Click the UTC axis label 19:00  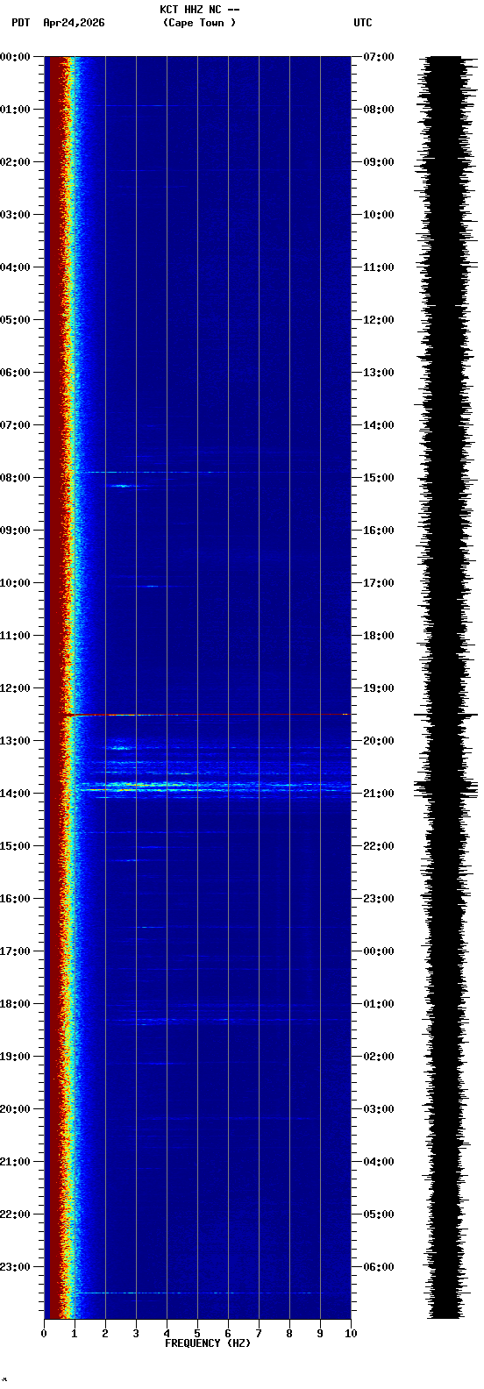379,688
